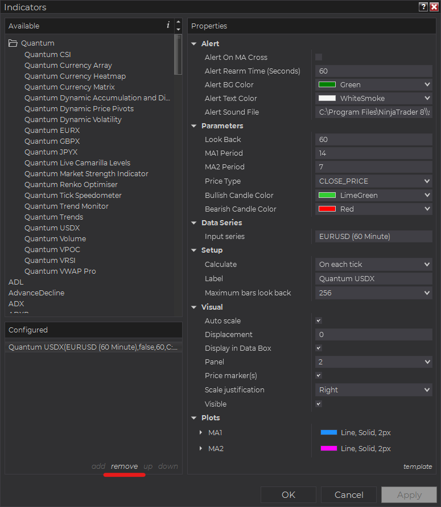The image size is (441, 507).
Task: Collapse the Visual section
Action: [x=194, y=307]
